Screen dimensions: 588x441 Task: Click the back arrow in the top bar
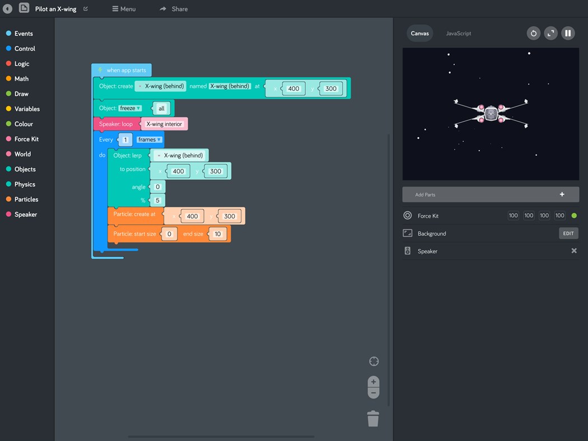(7, 8)
